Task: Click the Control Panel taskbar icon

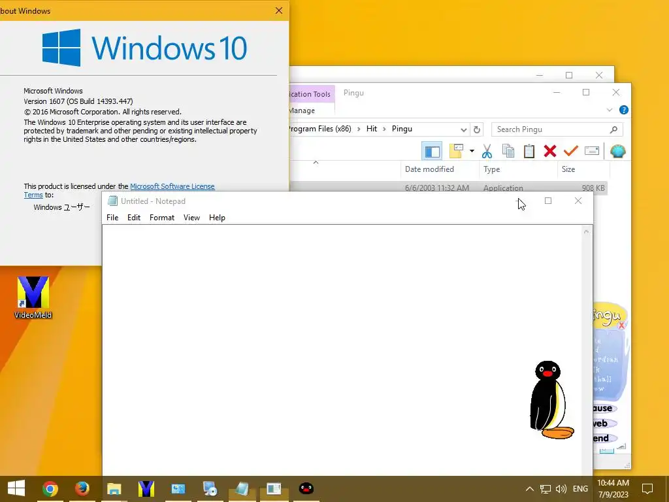Action: click(178, 489)
